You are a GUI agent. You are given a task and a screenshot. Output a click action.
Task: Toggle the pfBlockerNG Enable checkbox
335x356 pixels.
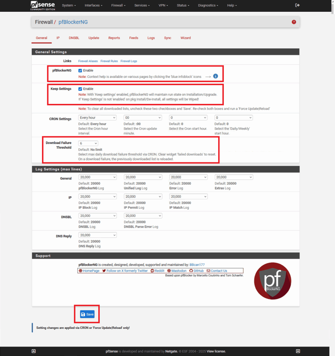80,71
